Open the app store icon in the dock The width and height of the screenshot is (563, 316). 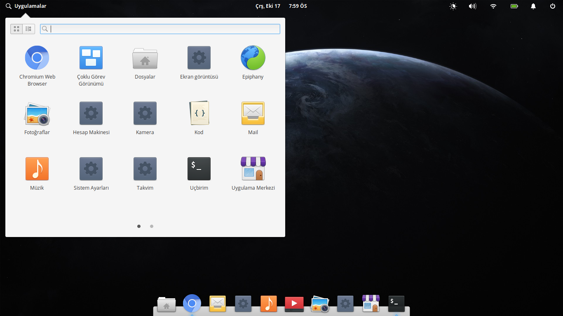pos(371,303)
